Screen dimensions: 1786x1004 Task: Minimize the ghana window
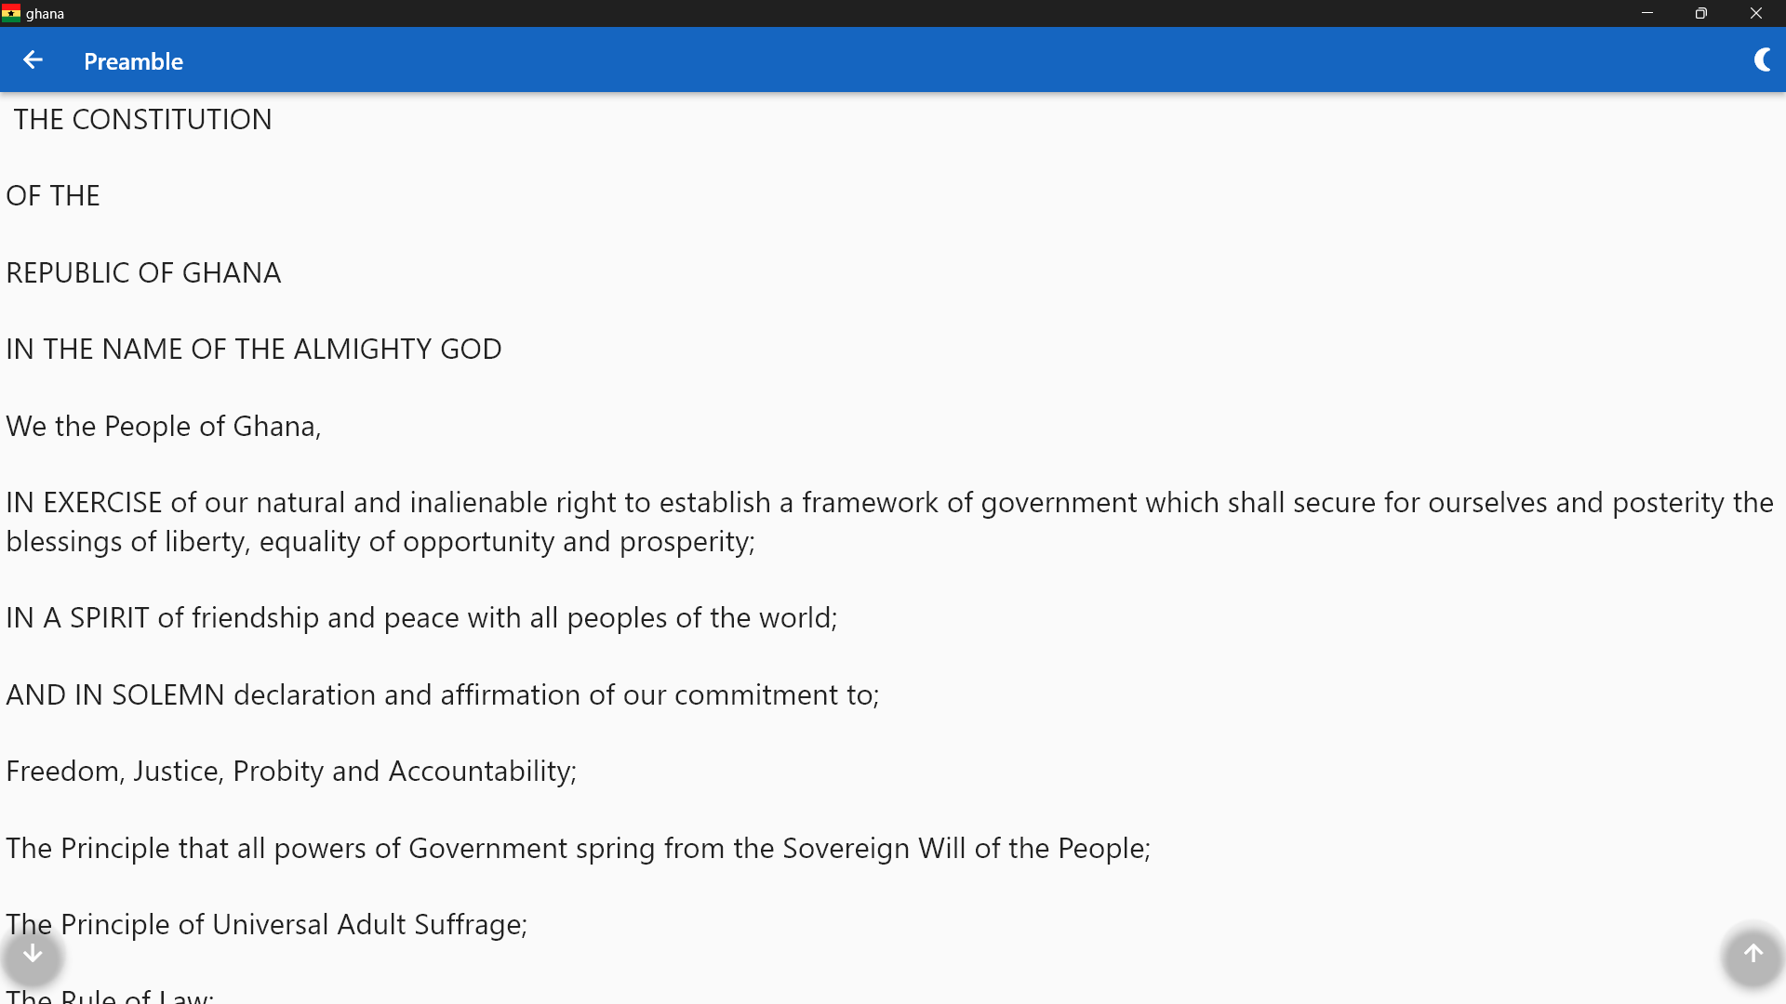1646,13
